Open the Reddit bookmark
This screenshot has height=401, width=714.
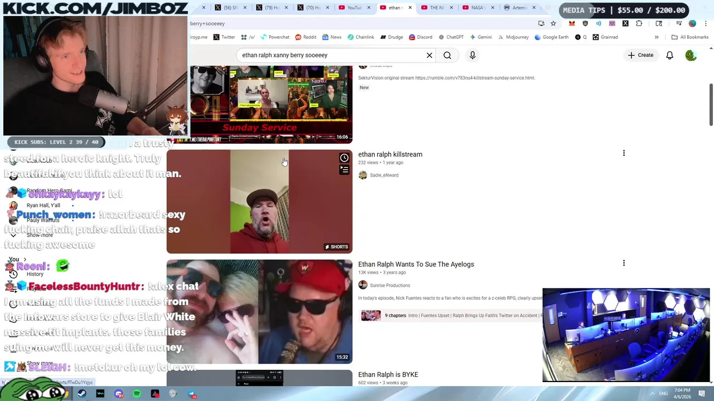tap(306, 37)
